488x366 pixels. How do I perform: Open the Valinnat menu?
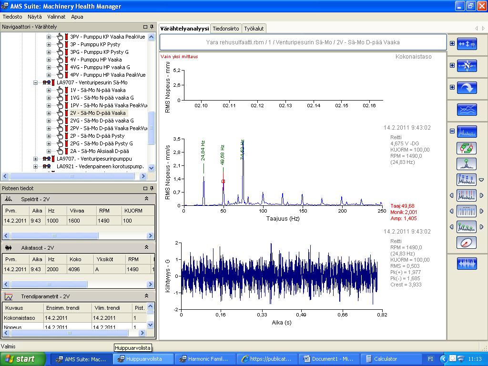[x=56, y=17]
